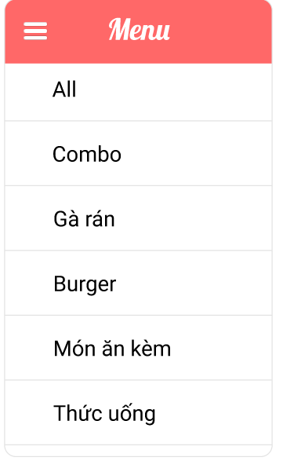Viewport: 283px width, 461px height.
Task: Select the Burger menu item
Action: [x=138, y=283]
